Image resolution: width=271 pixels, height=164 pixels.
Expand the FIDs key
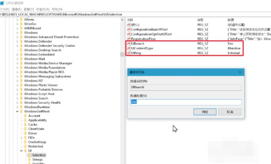coord(21,138)
